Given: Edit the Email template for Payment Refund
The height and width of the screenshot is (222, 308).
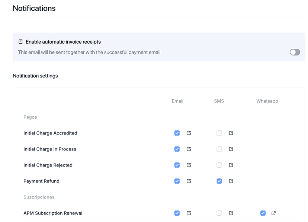Looking at the screenshot, I should click(x=189, y=181).
